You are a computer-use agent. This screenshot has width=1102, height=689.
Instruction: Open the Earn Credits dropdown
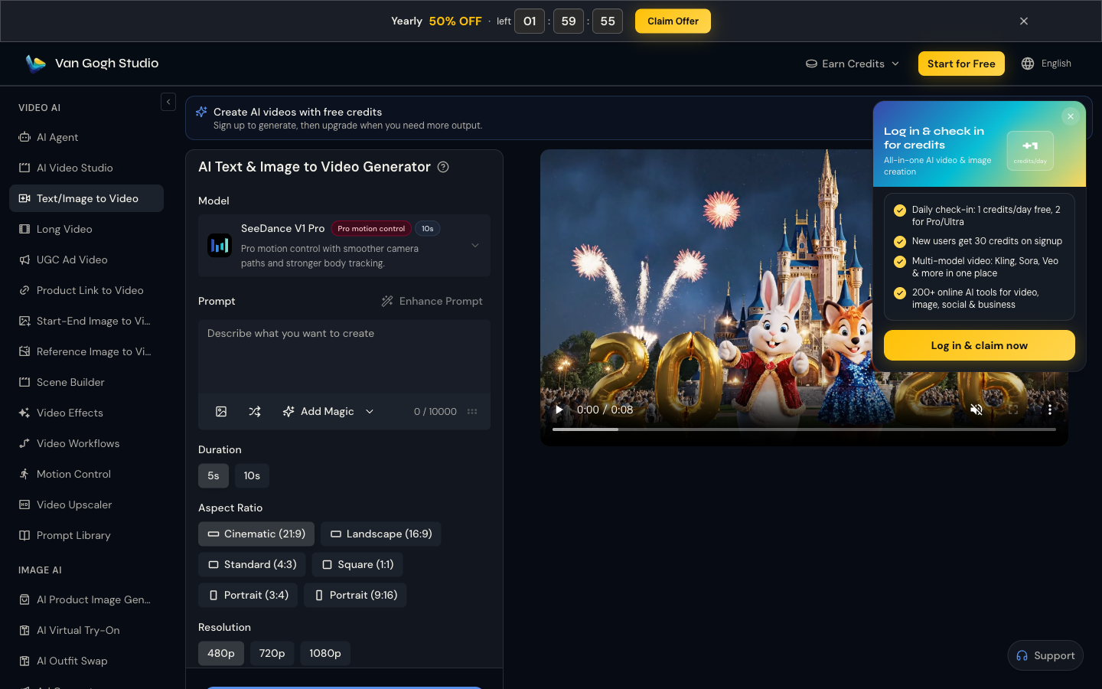(x=853, y=64)
